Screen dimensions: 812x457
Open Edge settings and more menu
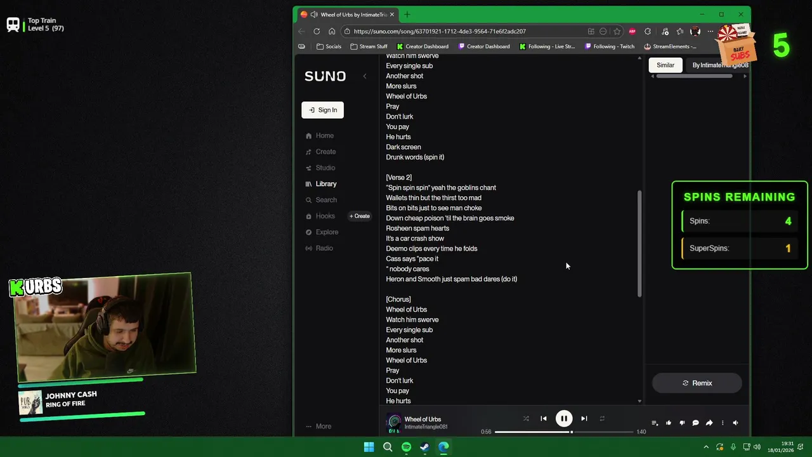[710, 31]
